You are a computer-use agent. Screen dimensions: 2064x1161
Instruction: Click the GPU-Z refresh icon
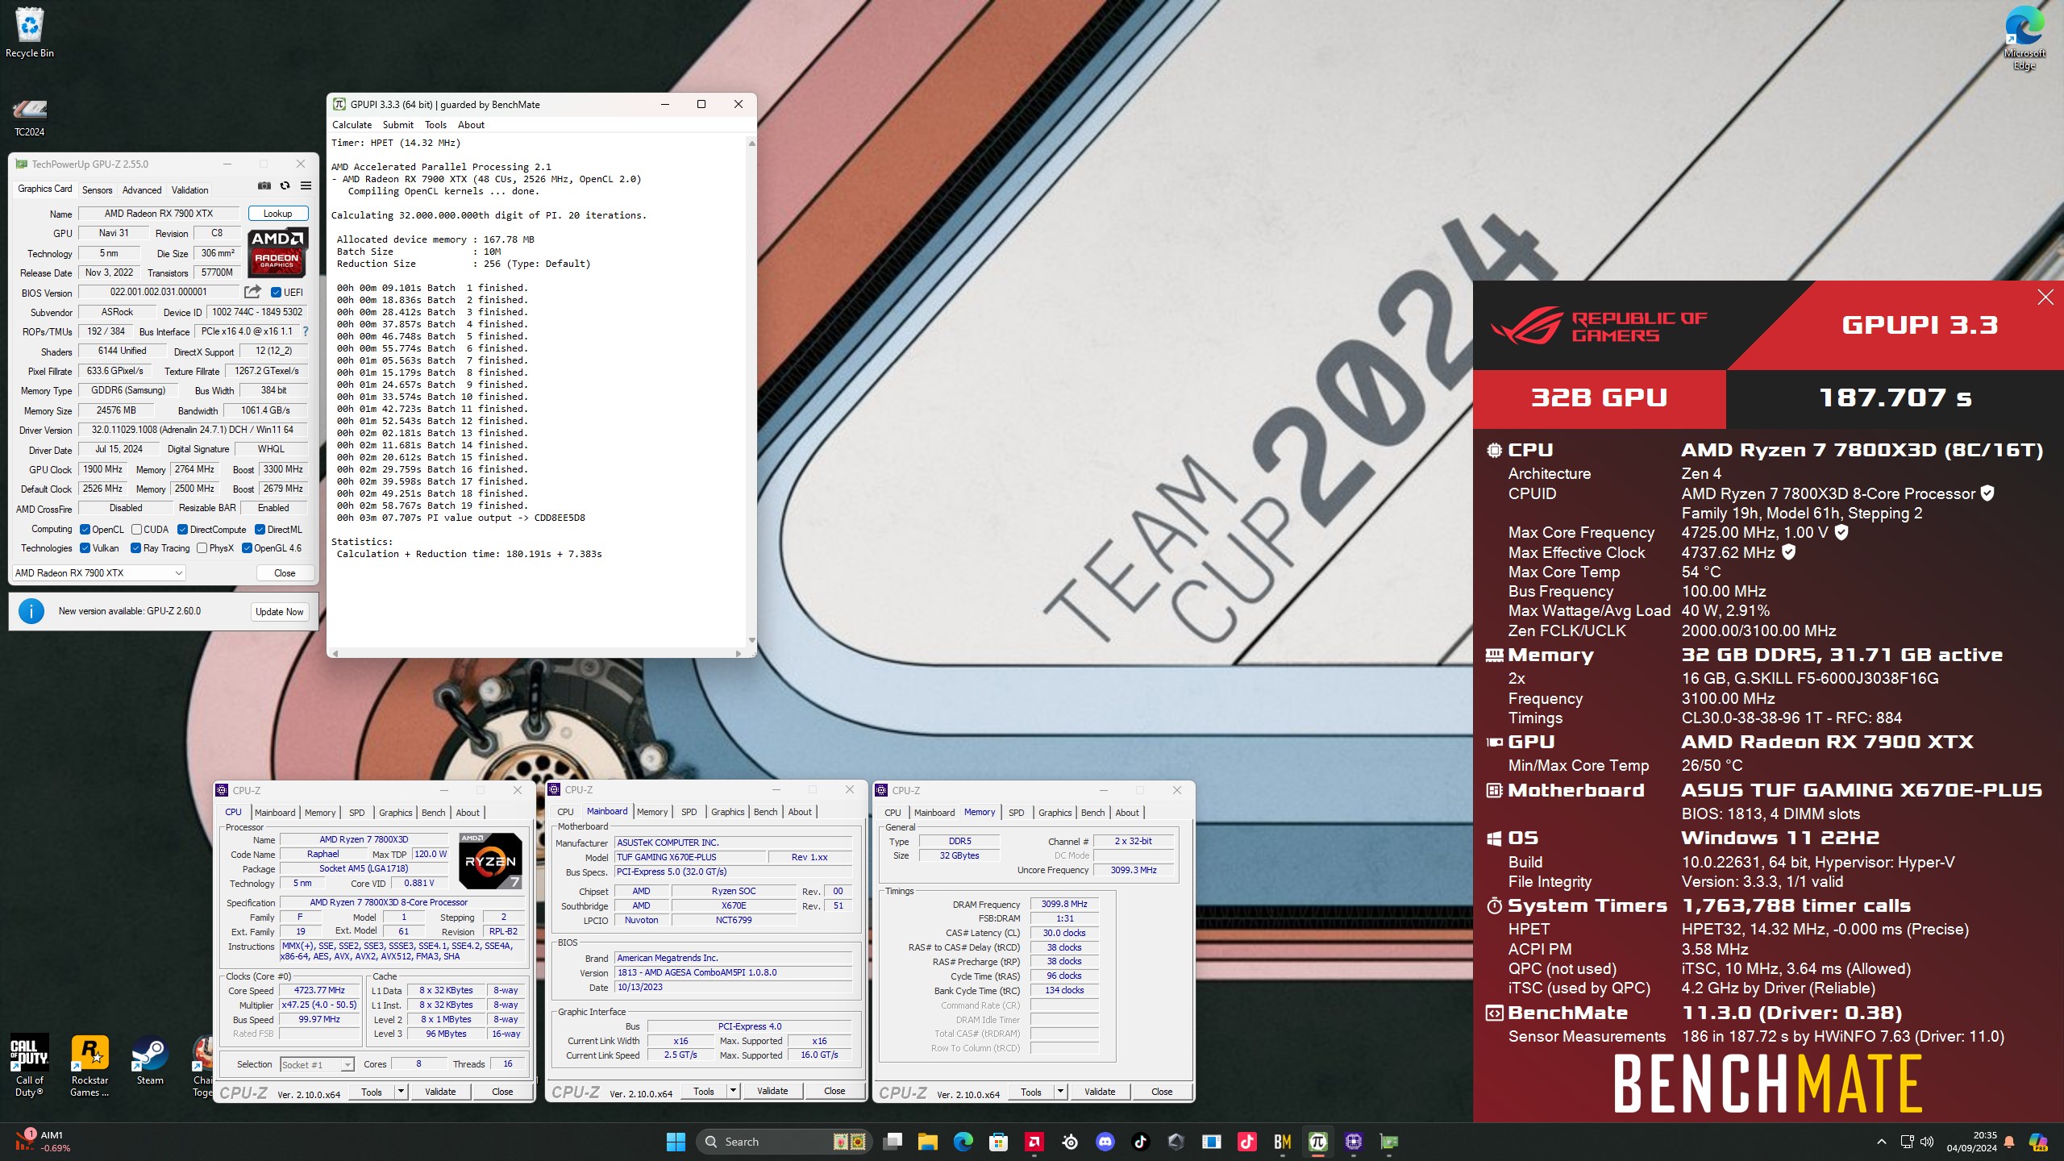[x=285, y=185]
